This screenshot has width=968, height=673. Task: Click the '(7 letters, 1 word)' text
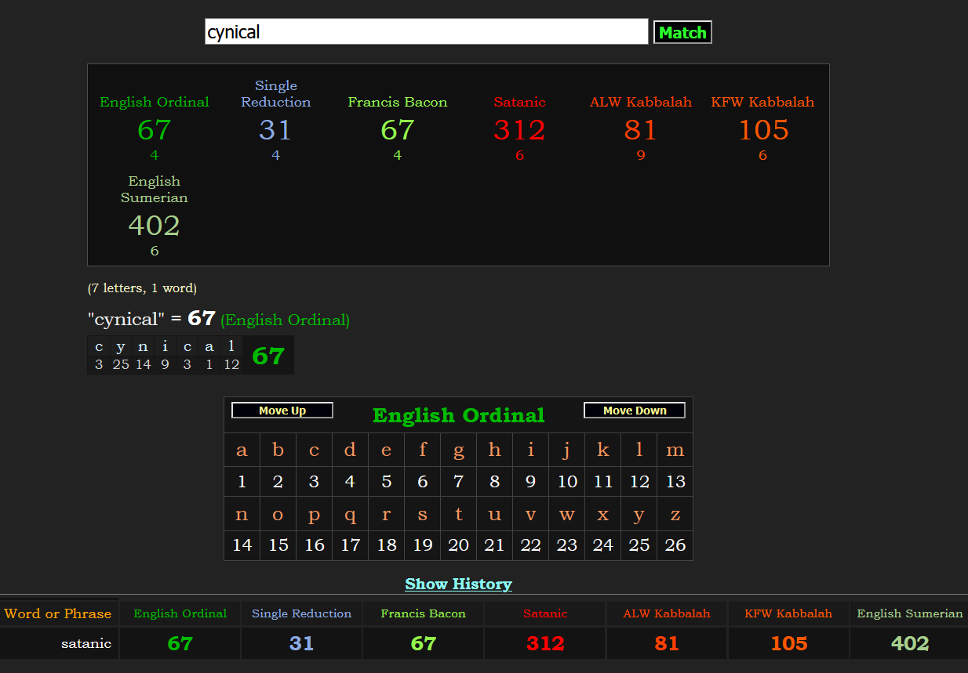pos(142,288)
